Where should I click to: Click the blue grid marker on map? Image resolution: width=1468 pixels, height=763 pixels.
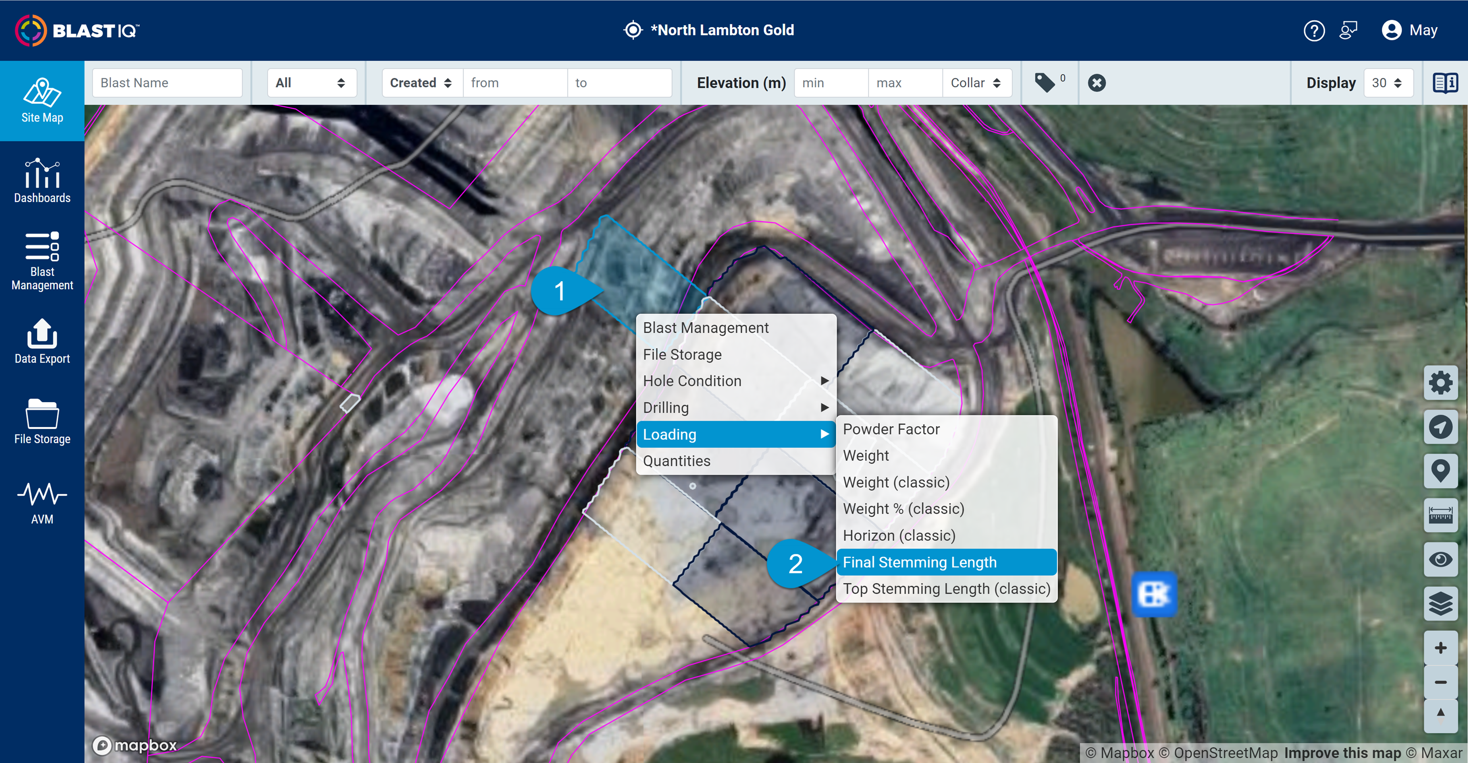(1154, 594)
